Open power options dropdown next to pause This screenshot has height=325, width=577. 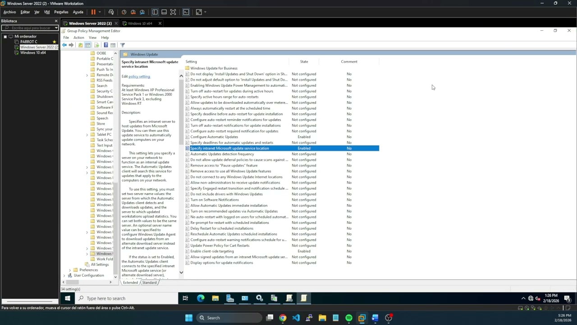pyautogui.click(x=100, y=12)
